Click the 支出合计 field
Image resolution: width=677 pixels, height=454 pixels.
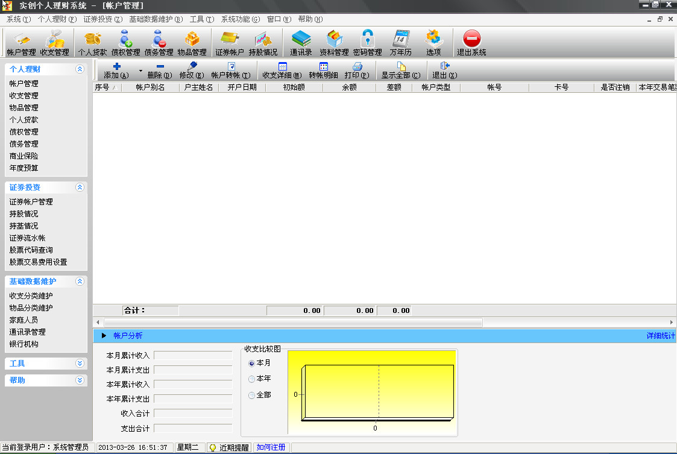[193, 429]
